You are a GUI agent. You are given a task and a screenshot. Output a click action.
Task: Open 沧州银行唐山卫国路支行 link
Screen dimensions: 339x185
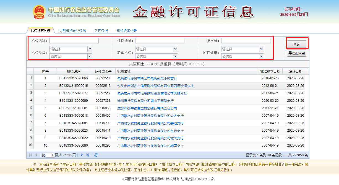click(x=145, y=101)
